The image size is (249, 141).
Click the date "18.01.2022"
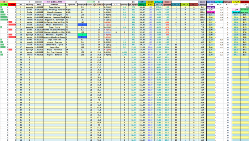point(38,52)
